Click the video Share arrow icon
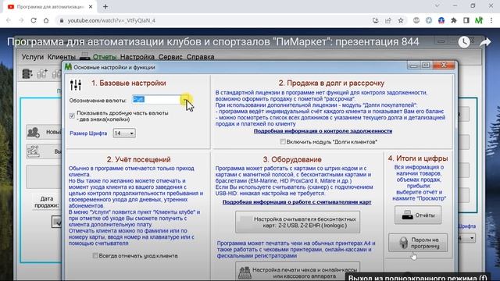 tap(485, 42)
